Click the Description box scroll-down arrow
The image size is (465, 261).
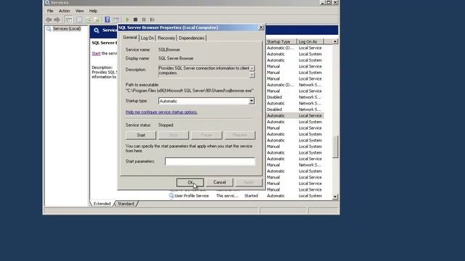tap(252, 75)
